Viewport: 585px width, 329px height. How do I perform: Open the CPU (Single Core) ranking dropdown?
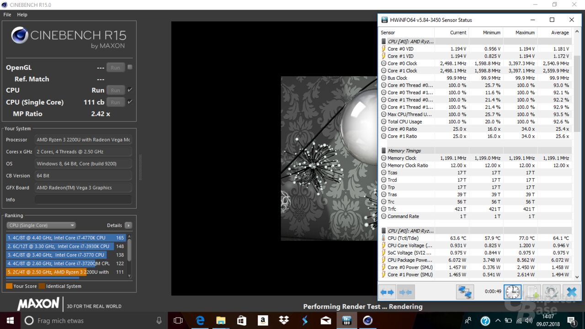click(x=41, y=225)
